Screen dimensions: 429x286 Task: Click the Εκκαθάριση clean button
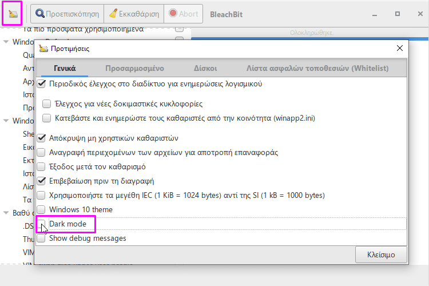134,14
